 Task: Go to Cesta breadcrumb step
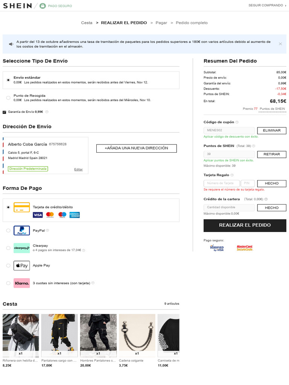[87, 23]
